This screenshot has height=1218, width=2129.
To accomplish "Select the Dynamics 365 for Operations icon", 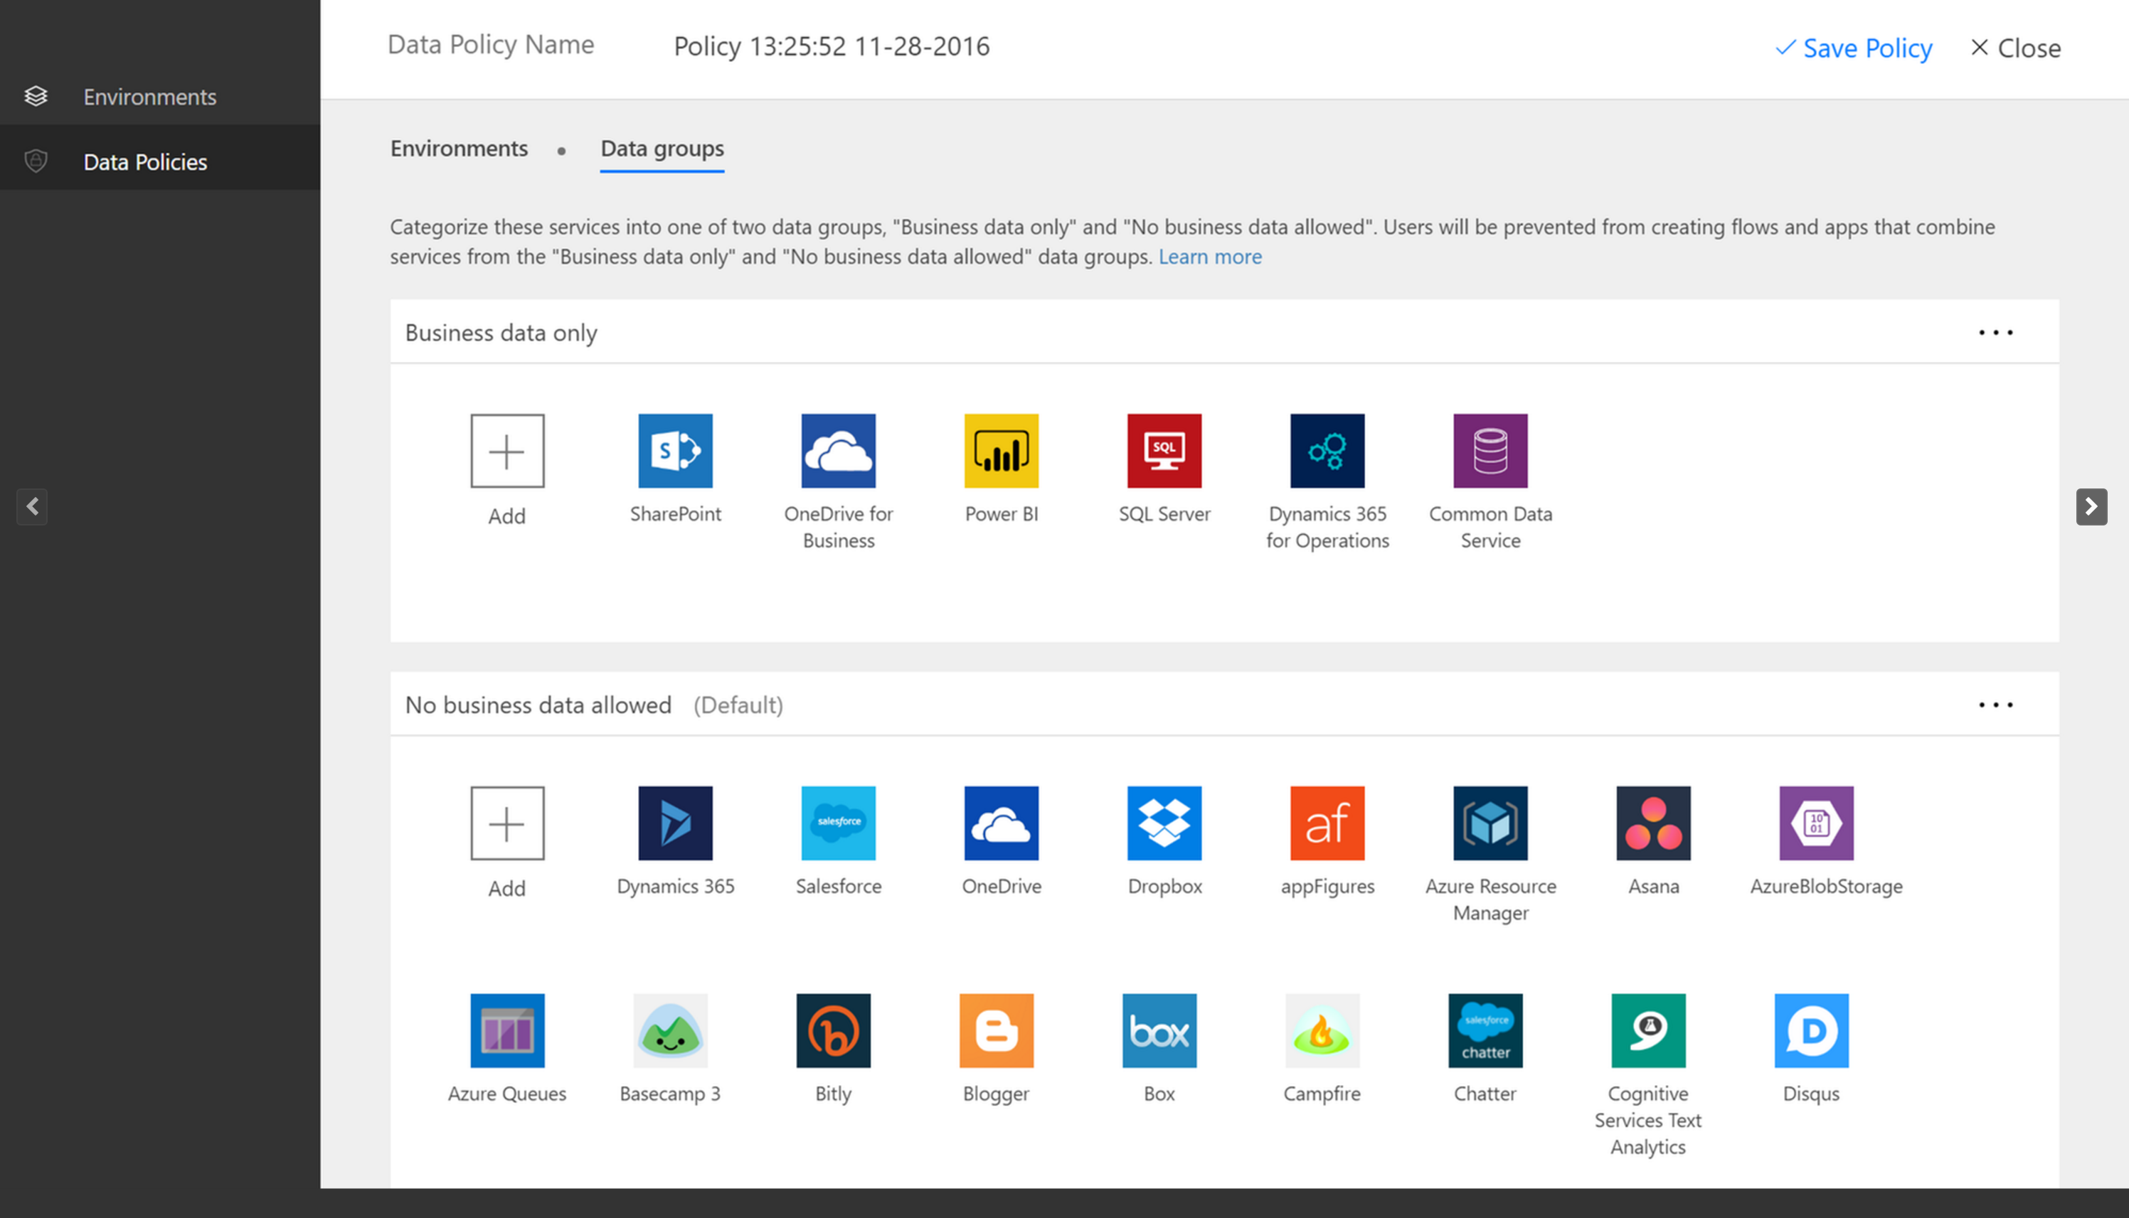I will click(1328, 450).
